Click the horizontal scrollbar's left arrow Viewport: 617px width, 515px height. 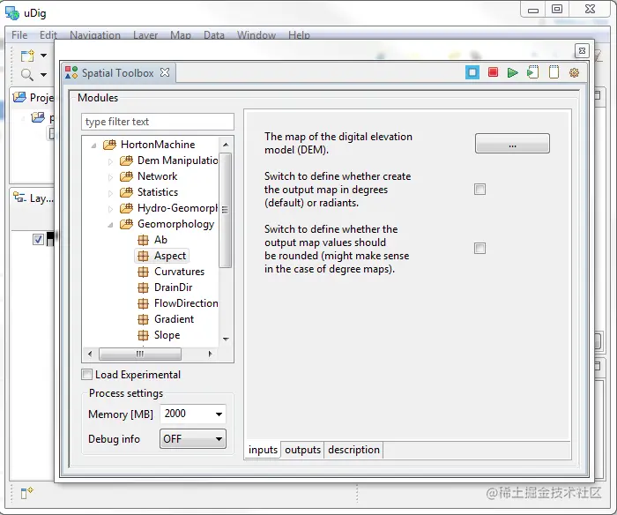coord(90,354)
